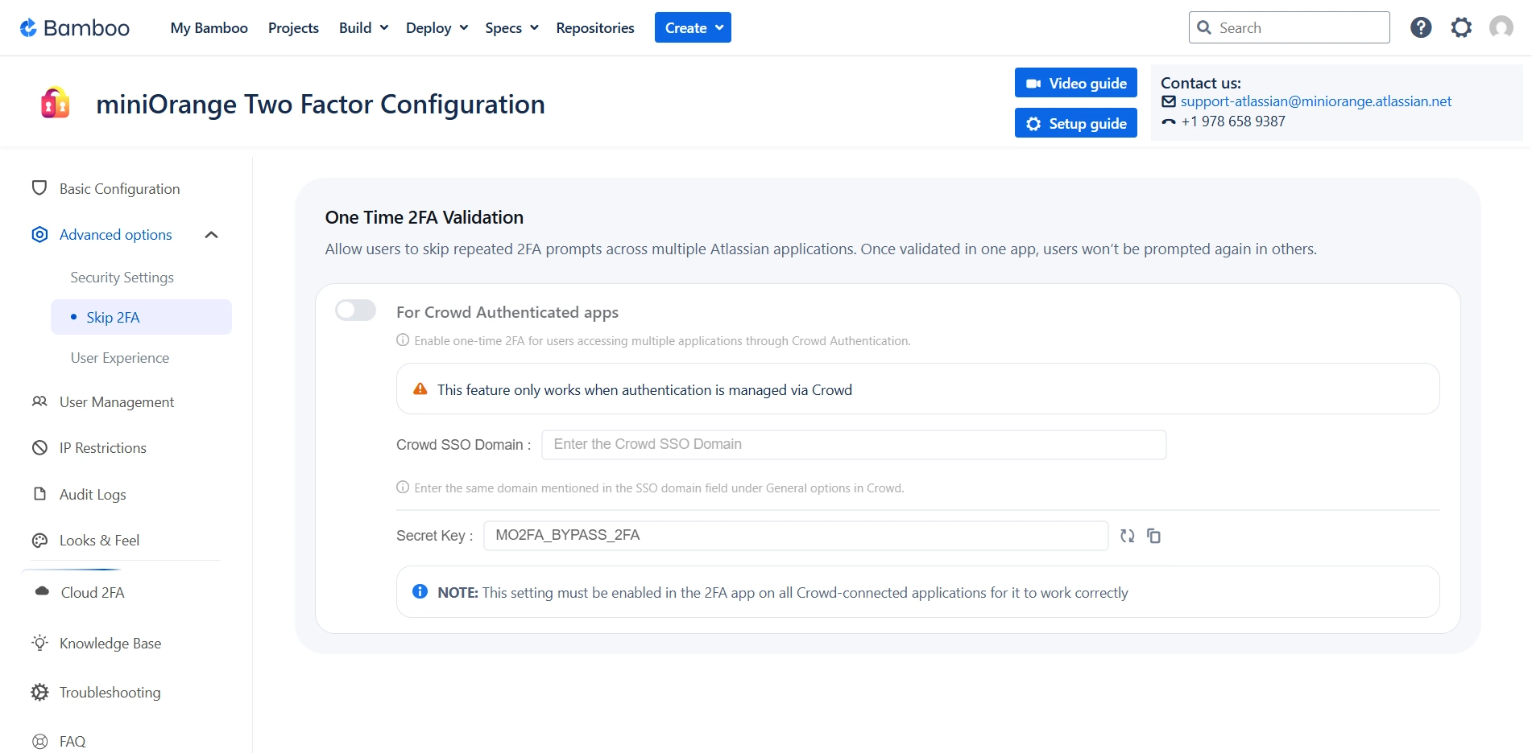Enable the For Crowd Authenticated apps toggle
Viewport: 1532px width, 753px height.
[x=355, y=311]
